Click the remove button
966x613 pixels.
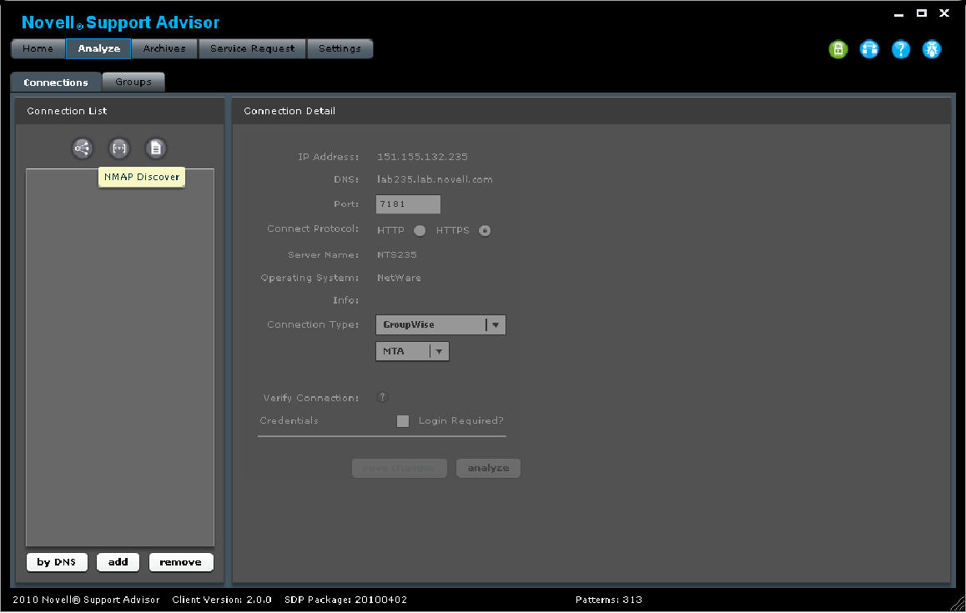pos(180,562)
